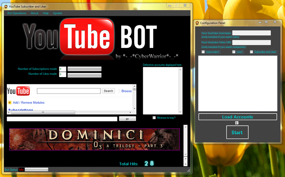Click the yellow plus icon beside Add / Remove Modules
Viewport: 285px width, 177px height.
(10, 102)
